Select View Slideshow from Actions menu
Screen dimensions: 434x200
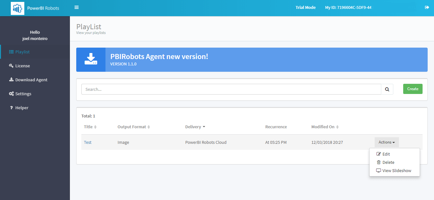[x=397, y=170]
